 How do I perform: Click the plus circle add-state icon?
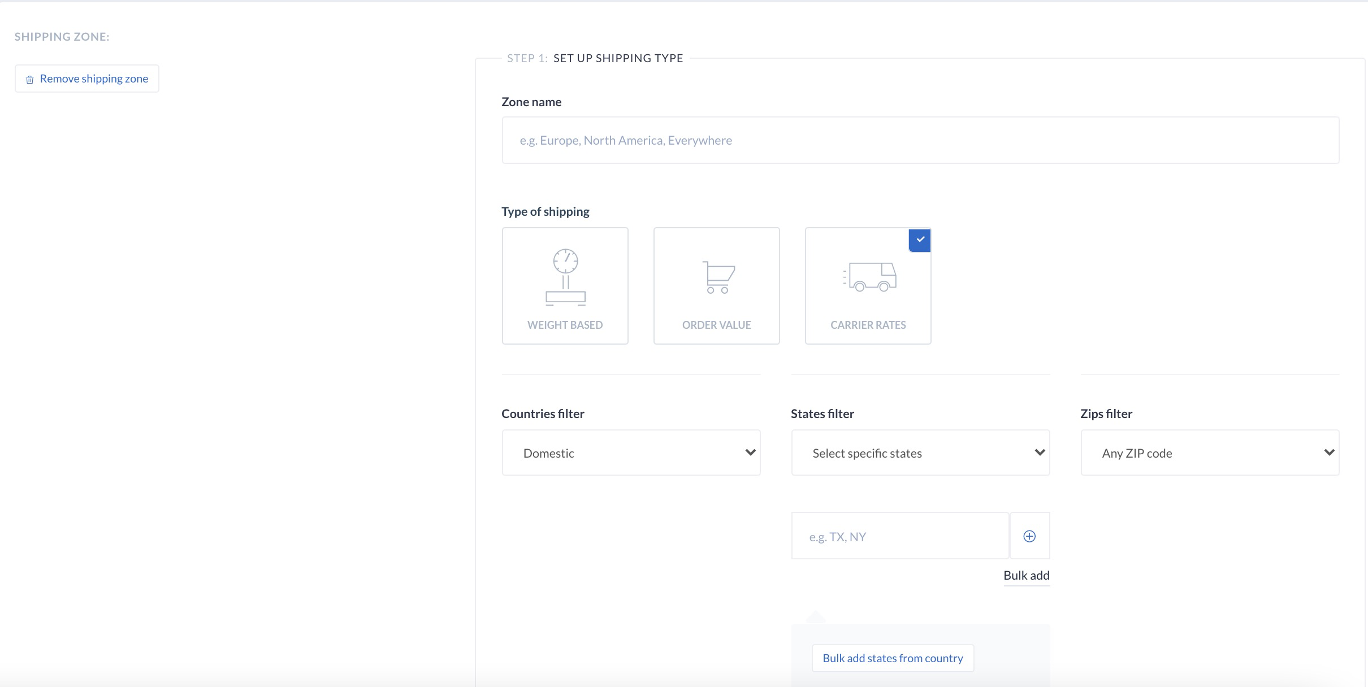[x=1029, y=536]
